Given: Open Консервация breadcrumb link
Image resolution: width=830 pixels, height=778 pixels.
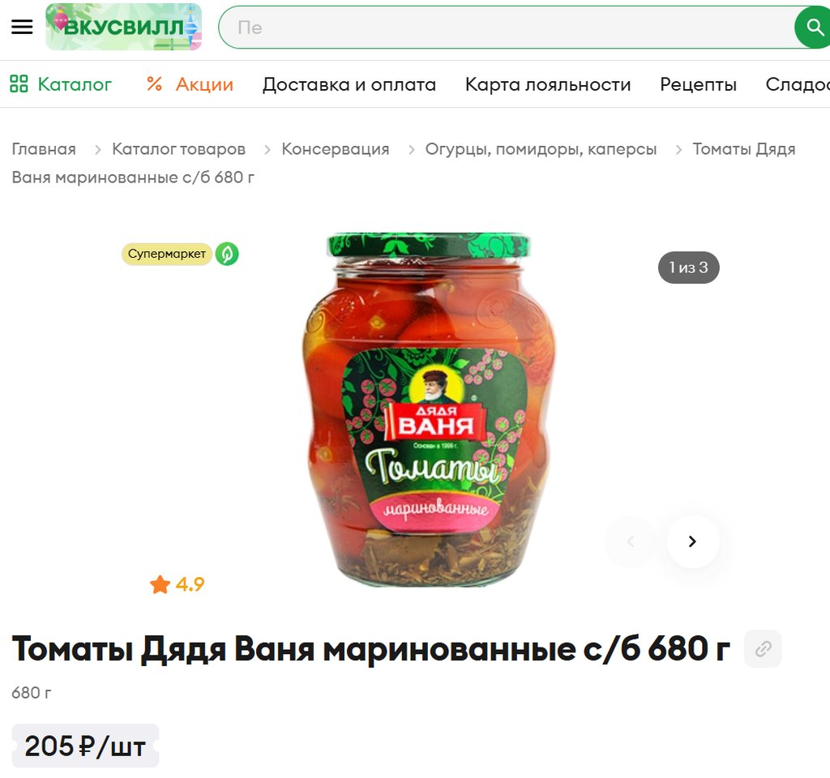Looking at the screenshot, I should click(336, 149).
